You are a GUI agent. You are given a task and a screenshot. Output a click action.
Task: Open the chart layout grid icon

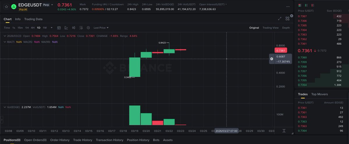point(287,19)
